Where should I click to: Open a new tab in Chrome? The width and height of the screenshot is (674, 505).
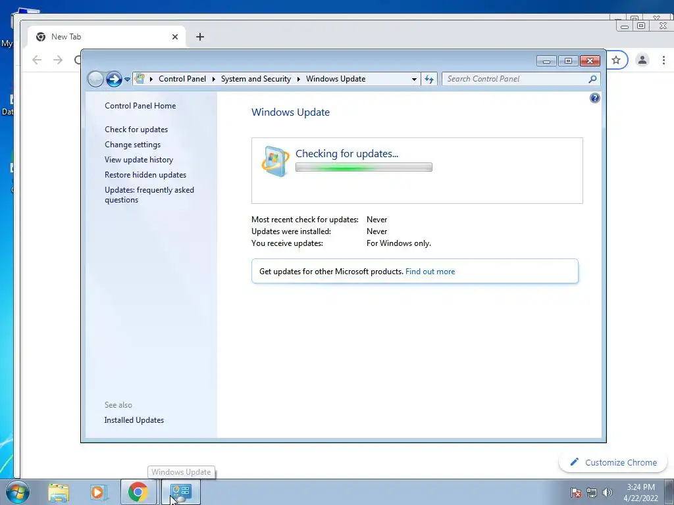tap(200, 37)
